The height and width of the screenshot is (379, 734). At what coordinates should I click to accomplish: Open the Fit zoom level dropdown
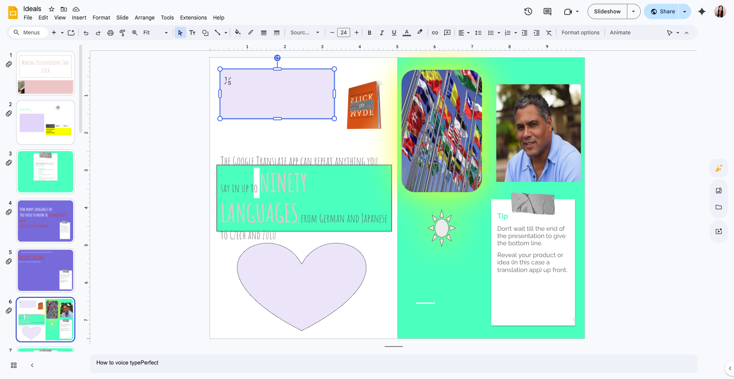point(155,33)
